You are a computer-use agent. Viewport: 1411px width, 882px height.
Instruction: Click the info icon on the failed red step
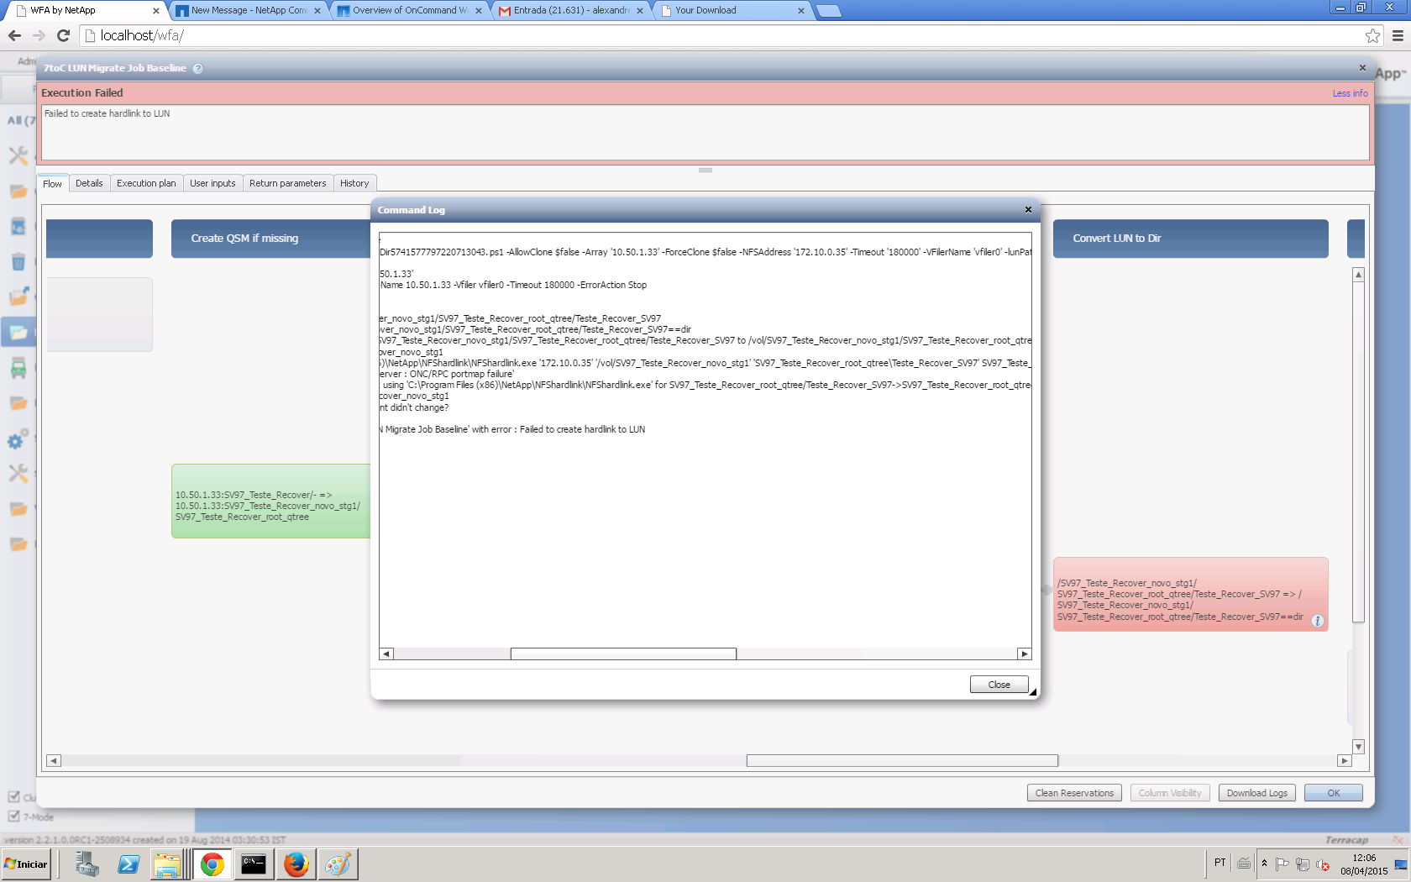[x=1318, y=621]
